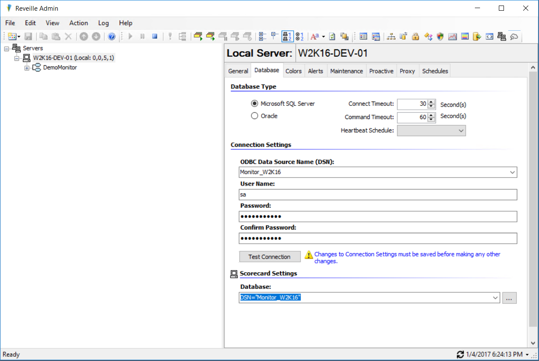Viewport: 539px width, 361px height.
Task: Open the Action menu
Action: click(x=79, y=23)
